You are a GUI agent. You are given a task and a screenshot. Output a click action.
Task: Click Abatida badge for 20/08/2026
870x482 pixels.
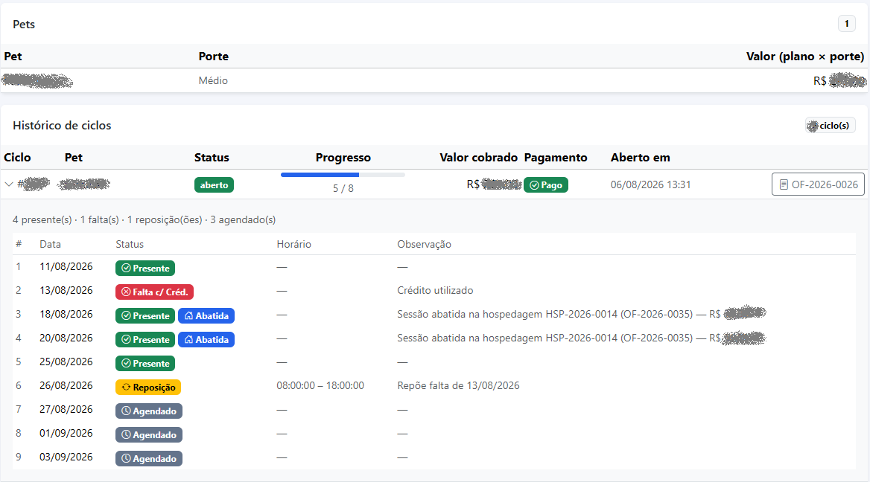pos(206,340)
